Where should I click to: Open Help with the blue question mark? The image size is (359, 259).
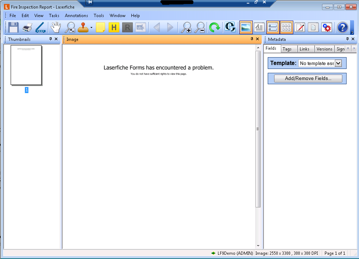pos(343,28)
